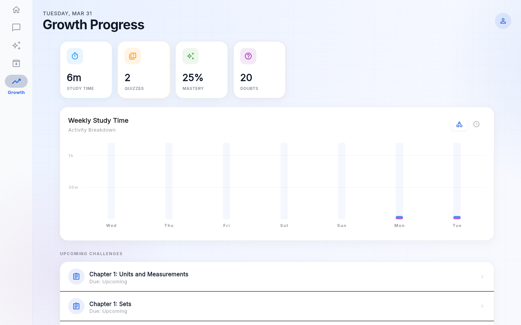
Task: Click the 25% Mastery stat card
Action: pos(202,70)
